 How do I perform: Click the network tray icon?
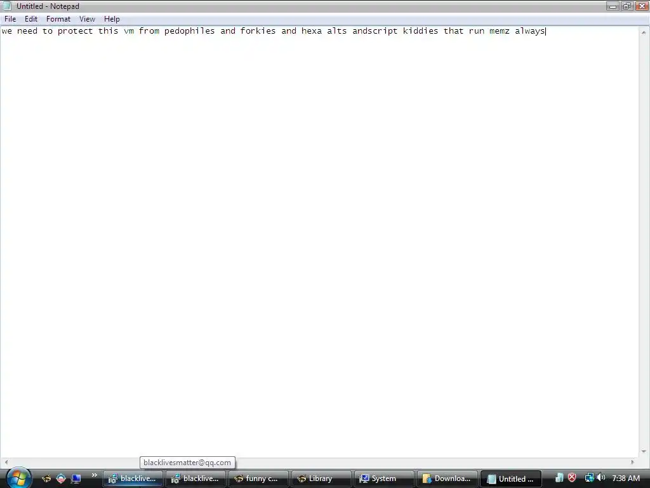click(589, 478)
